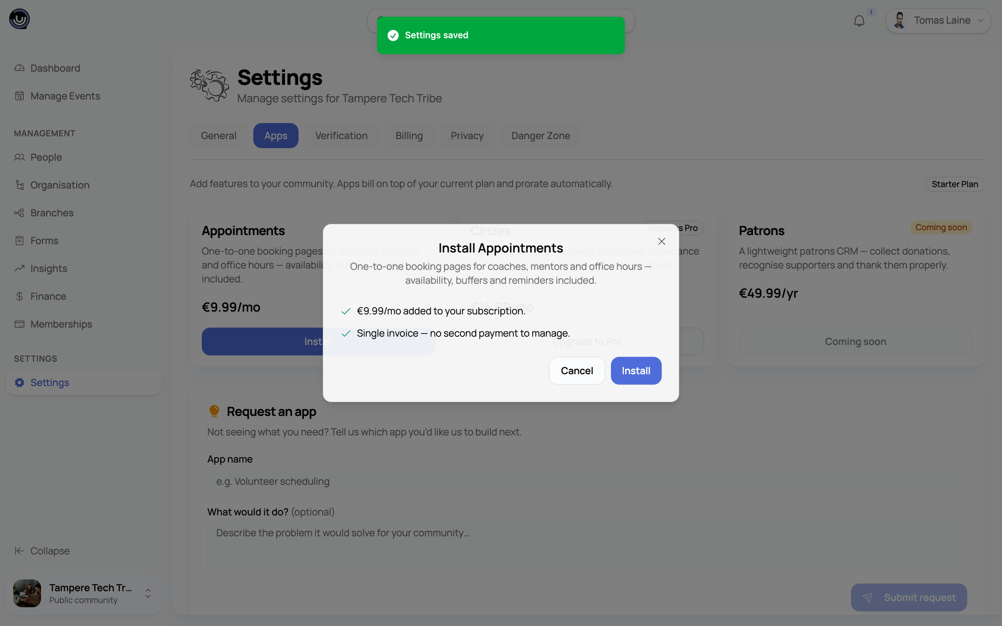The height and width of the screenshot is (626, 1002).
Task: Switch to the General tab
Action: [x=218, y=136]
